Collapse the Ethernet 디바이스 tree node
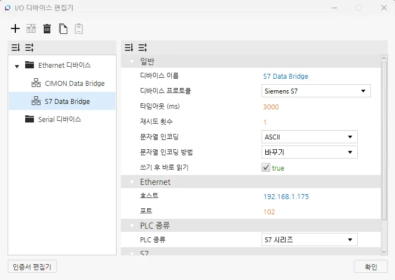Viewport: 395px width, 280px height. (x=17, y=66)
